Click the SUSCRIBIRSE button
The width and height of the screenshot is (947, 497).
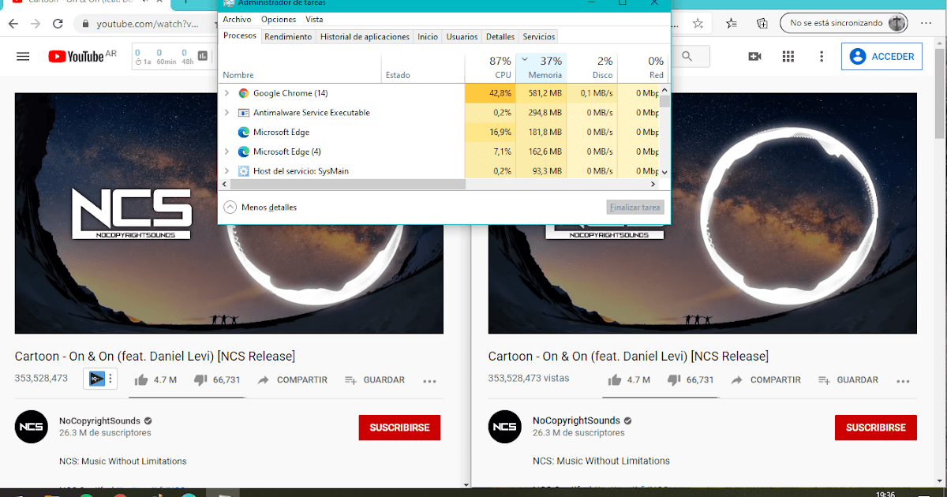(x=399, y=427)
